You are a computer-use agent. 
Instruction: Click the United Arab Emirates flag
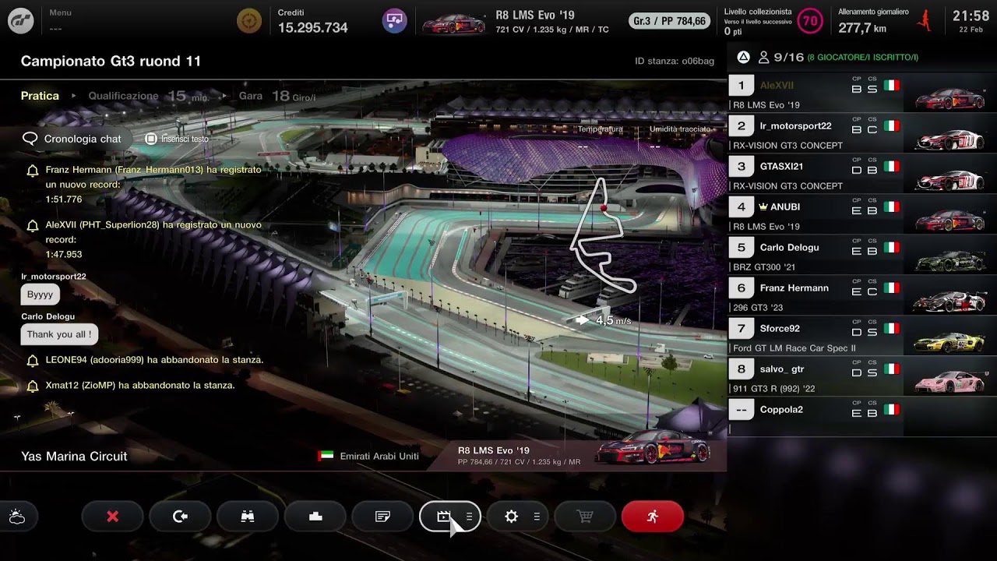pos(326,456)
